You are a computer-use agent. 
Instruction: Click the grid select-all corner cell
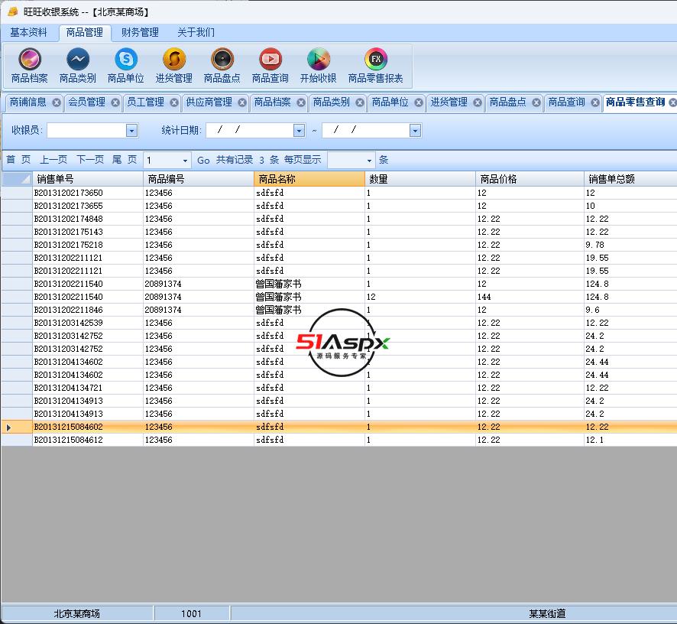[18, 179]
